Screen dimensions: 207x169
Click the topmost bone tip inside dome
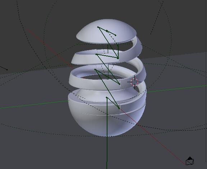[x=116, y=35]
